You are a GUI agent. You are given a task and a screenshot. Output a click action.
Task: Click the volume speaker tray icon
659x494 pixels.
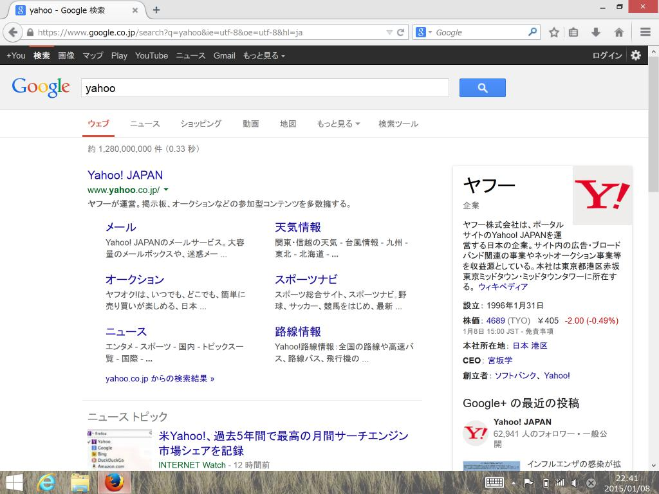point(575,483)
